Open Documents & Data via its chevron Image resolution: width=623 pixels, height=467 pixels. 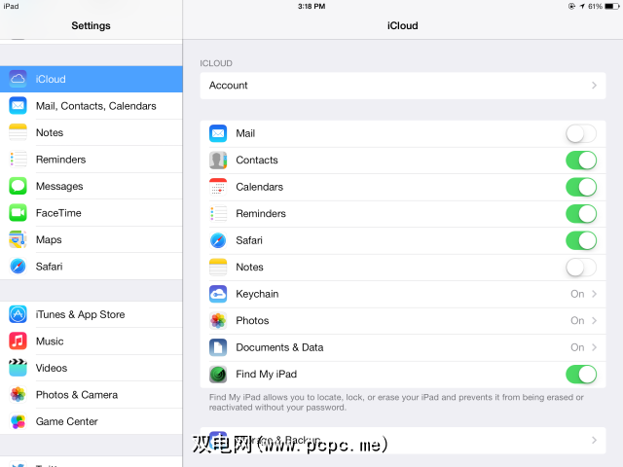(x=594, y=347)
